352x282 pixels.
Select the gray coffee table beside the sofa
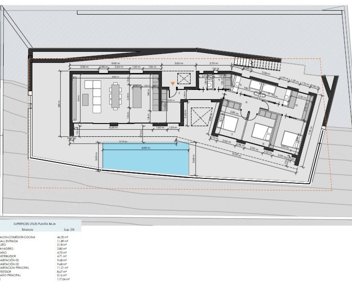tap(85, 100)
